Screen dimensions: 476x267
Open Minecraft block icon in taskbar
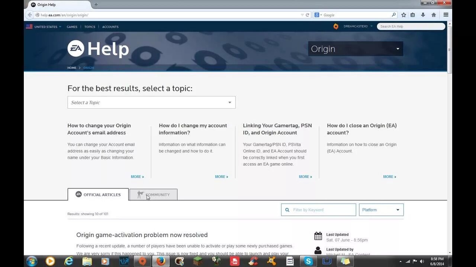[198, 261]
